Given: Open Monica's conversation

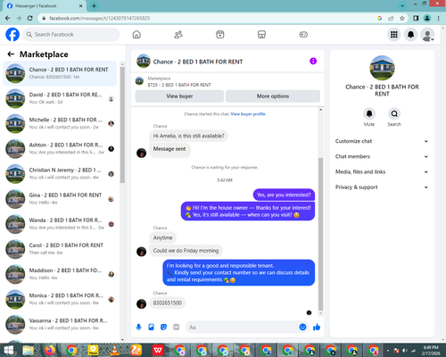Looking at the screenshot, I should [x=60, y=299].
